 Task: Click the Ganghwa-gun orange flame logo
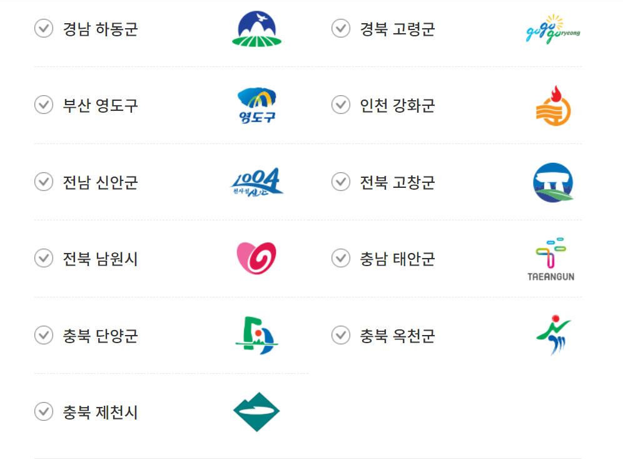pyautogui.click(x=552, y=105)
